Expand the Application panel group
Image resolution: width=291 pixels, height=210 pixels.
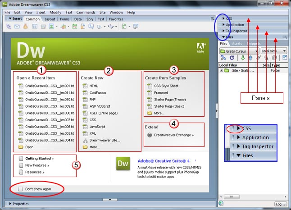click(223, 24)
